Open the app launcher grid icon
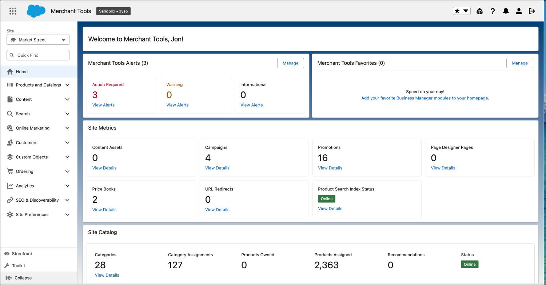This screenshot has width=546, height=285. pos(13,11)
